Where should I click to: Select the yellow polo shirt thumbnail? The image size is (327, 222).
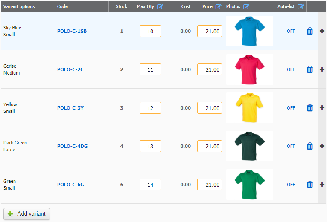tap(250, 108)
